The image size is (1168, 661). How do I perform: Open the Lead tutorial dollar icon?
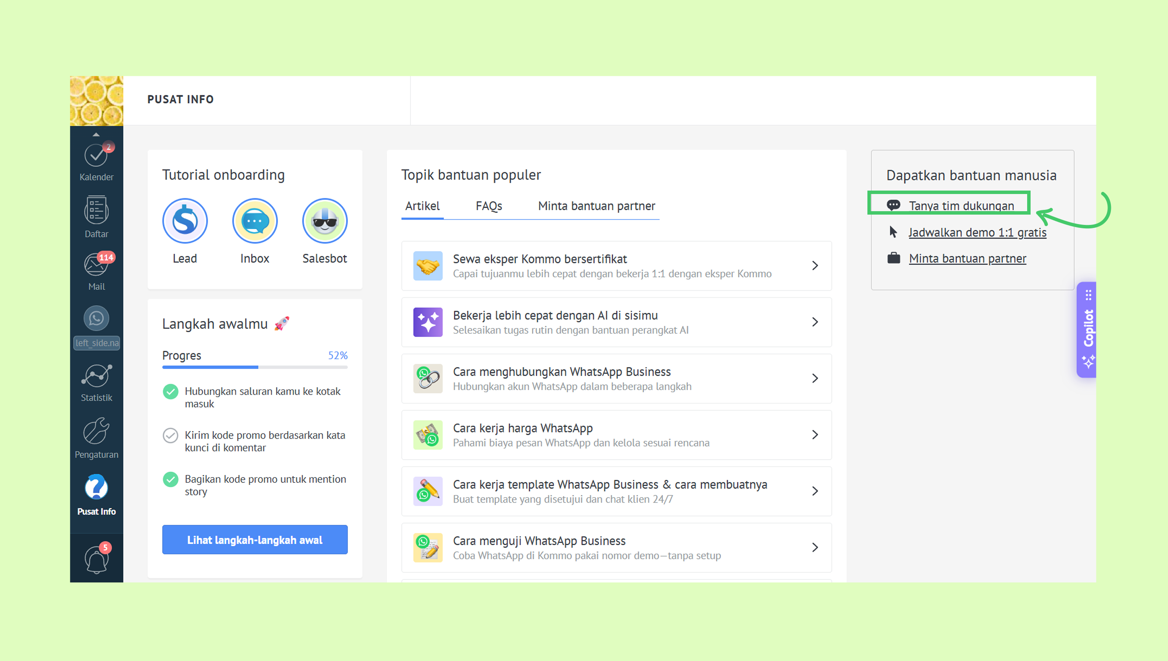pos(185,221)
